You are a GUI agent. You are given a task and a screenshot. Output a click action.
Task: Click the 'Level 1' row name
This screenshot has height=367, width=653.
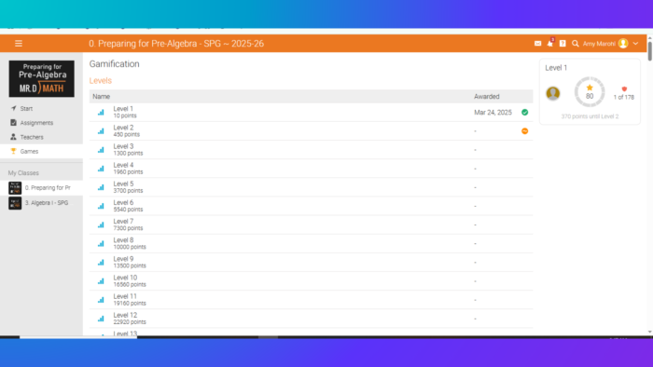(x=123, y=109)
